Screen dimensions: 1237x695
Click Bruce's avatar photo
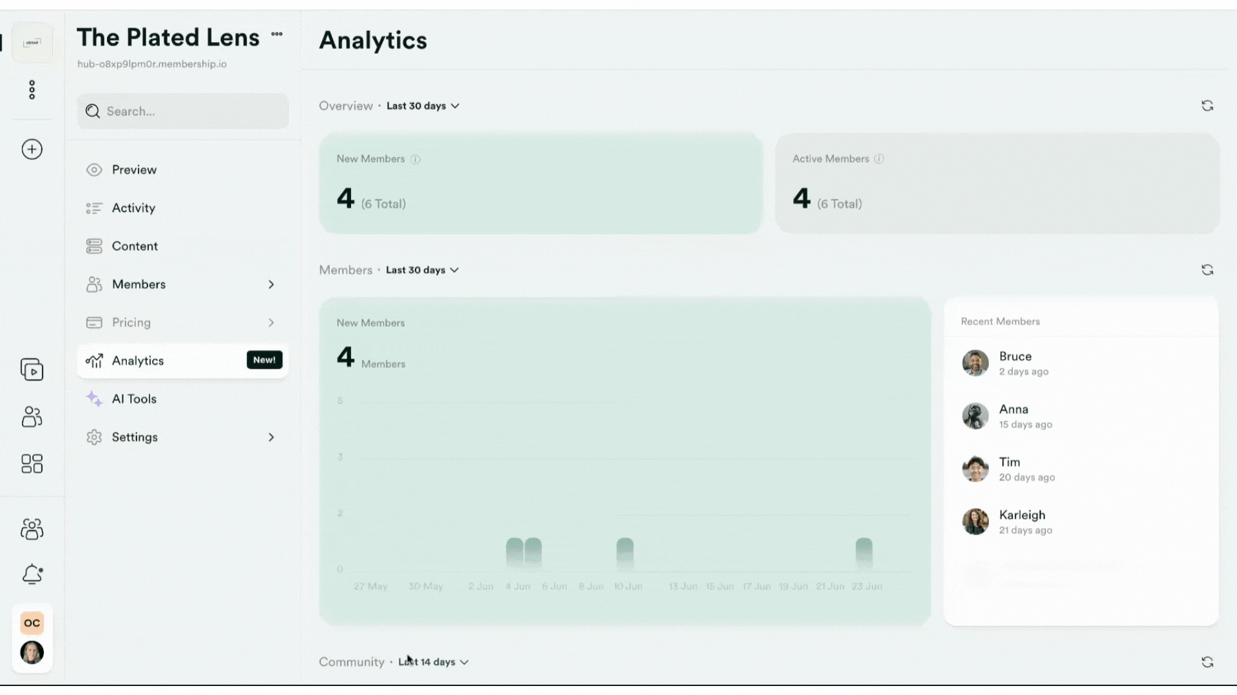(x=975, y=363)
